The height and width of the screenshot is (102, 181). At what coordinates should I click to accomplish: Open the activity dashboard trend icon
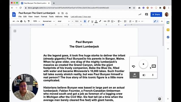pos(140,14)
